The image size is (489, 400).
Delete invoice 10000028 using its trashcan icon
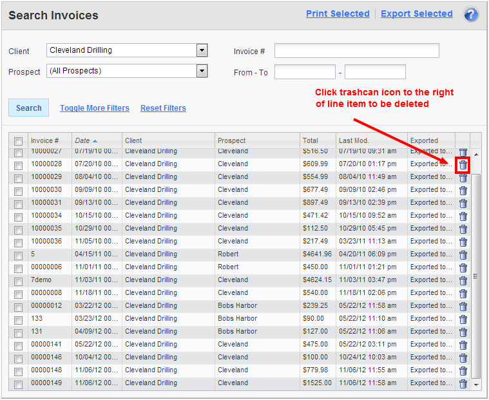[x=463, y=165]
